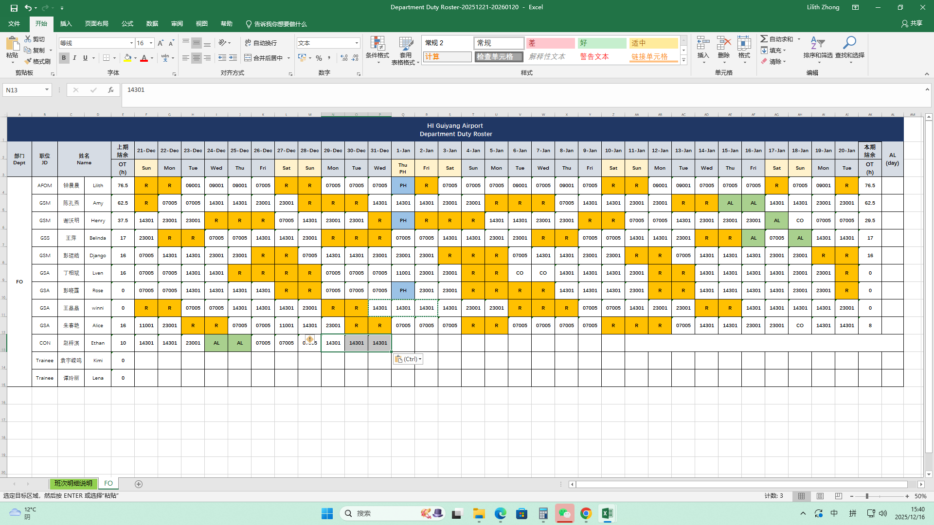Image resolution: width=934 pixels, height=525 pixels.
Task: Add a new sheet with plus icon
Action: point(139,484)
